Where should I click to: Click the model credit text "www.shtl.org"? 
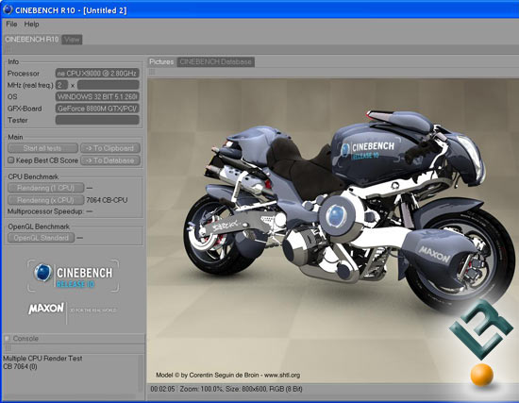[x=282, y=376]
